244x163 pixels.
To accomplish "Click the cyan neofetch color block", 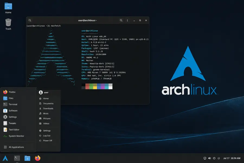I will coord(107,86).
